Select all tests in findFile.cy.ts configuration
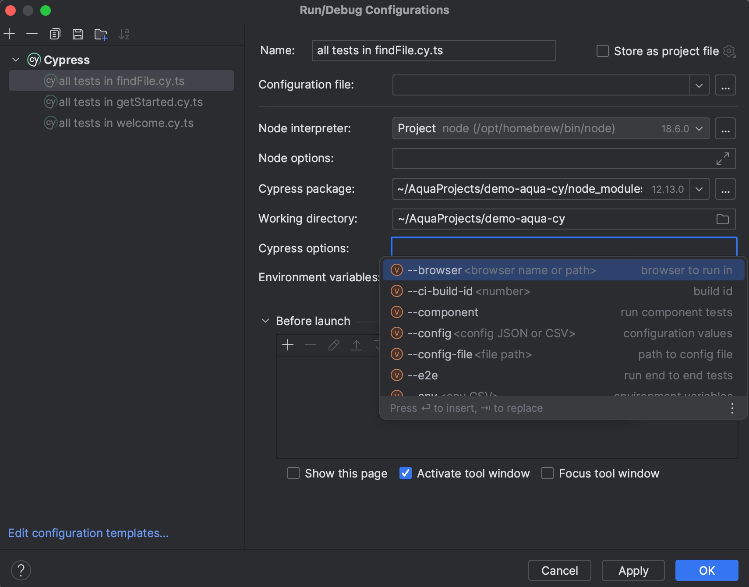The height and width of the screenshot is (587, 749). (x=121, y=81)
